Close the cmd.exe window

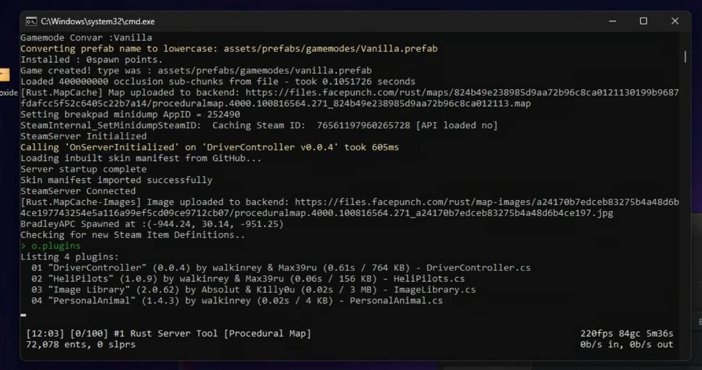675,21
